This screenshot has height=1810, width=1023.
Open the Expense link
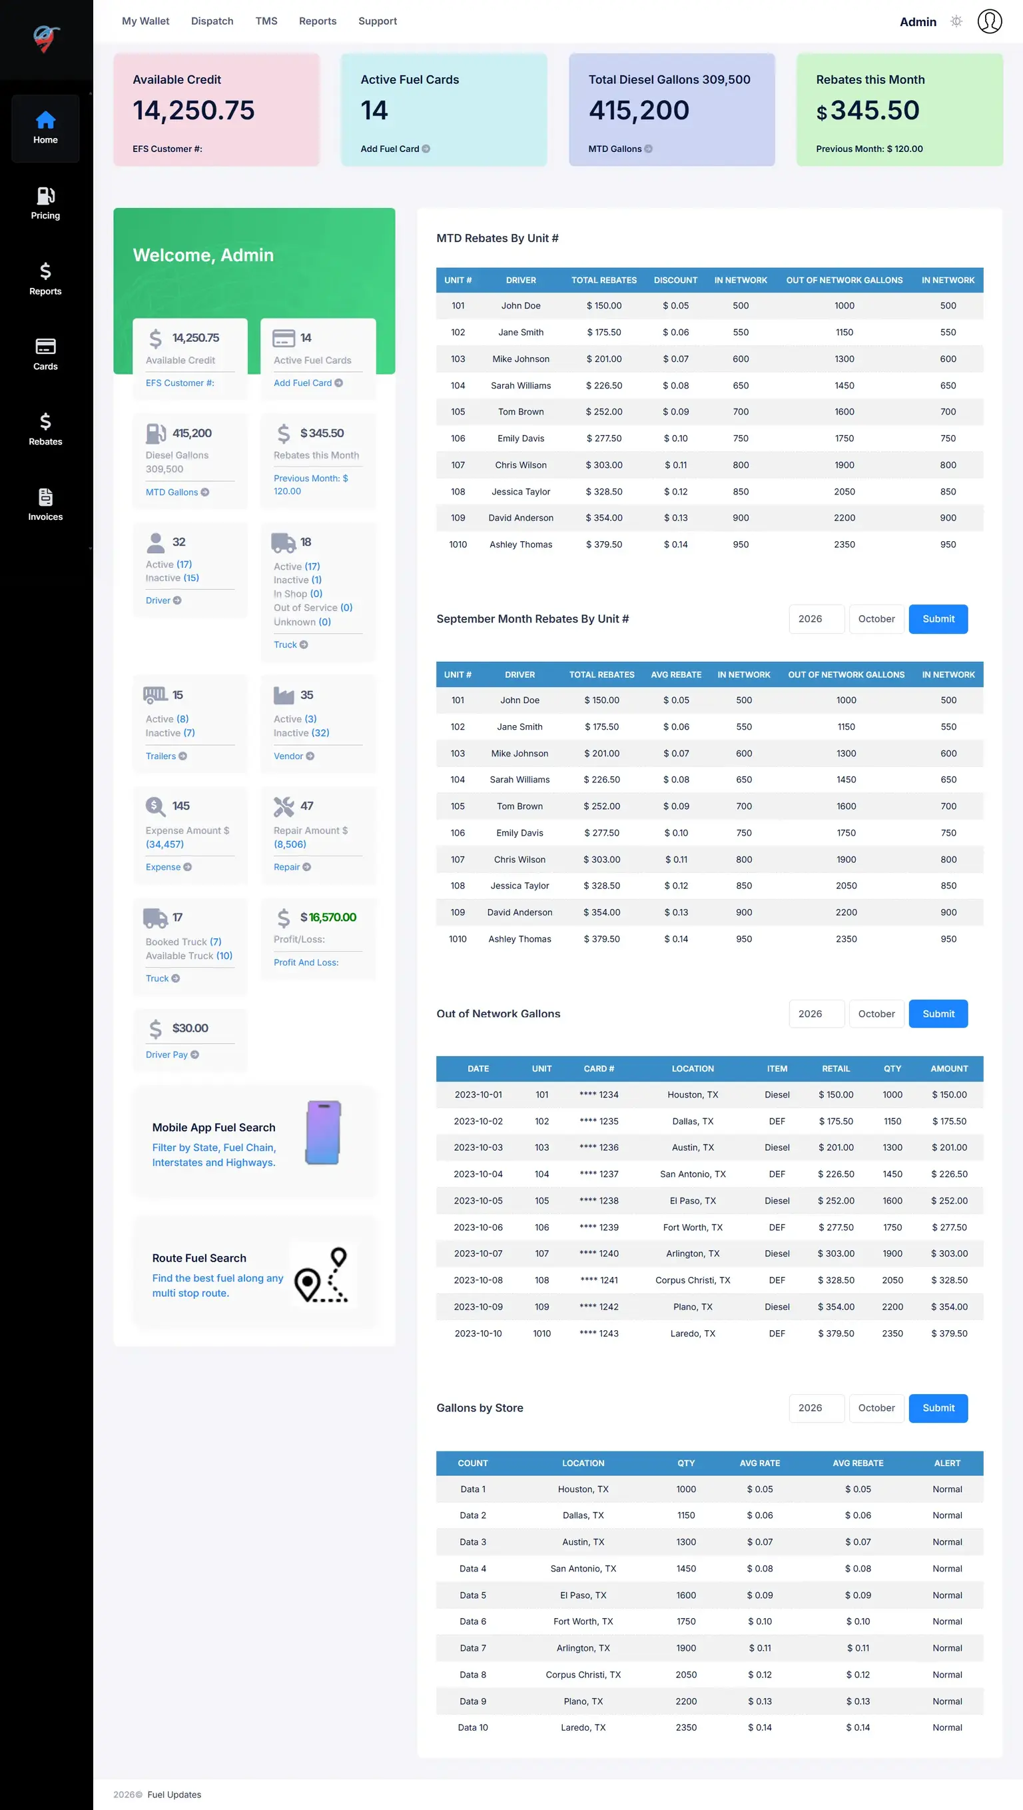tap(169, 868)
